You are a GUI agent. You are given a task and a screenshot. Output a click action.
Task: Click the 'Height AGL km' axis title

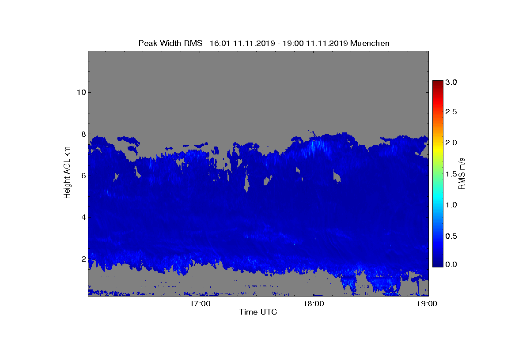point(67,173)
